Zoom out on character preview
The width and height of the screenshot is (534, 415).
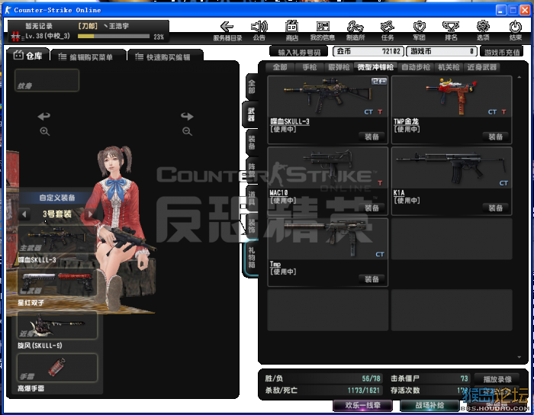pyautogui.click(x=187, y=131)
